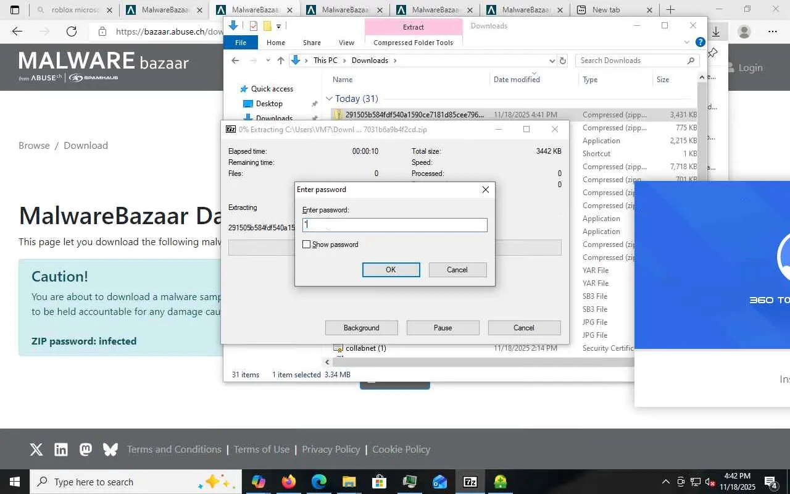Click the Windows taskbar search box
This screenshot has width=790, height=494.
135,482
